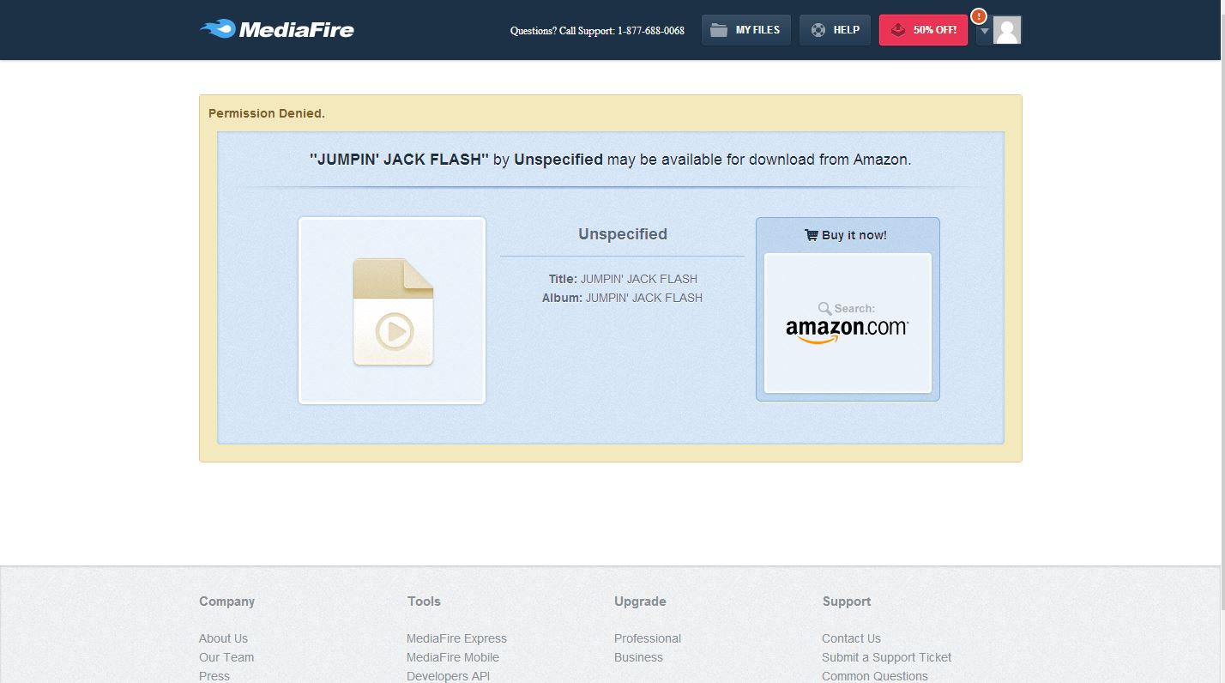Open the Help menu button
This screenshot has height=683, width=1225.
pos(836,30)
